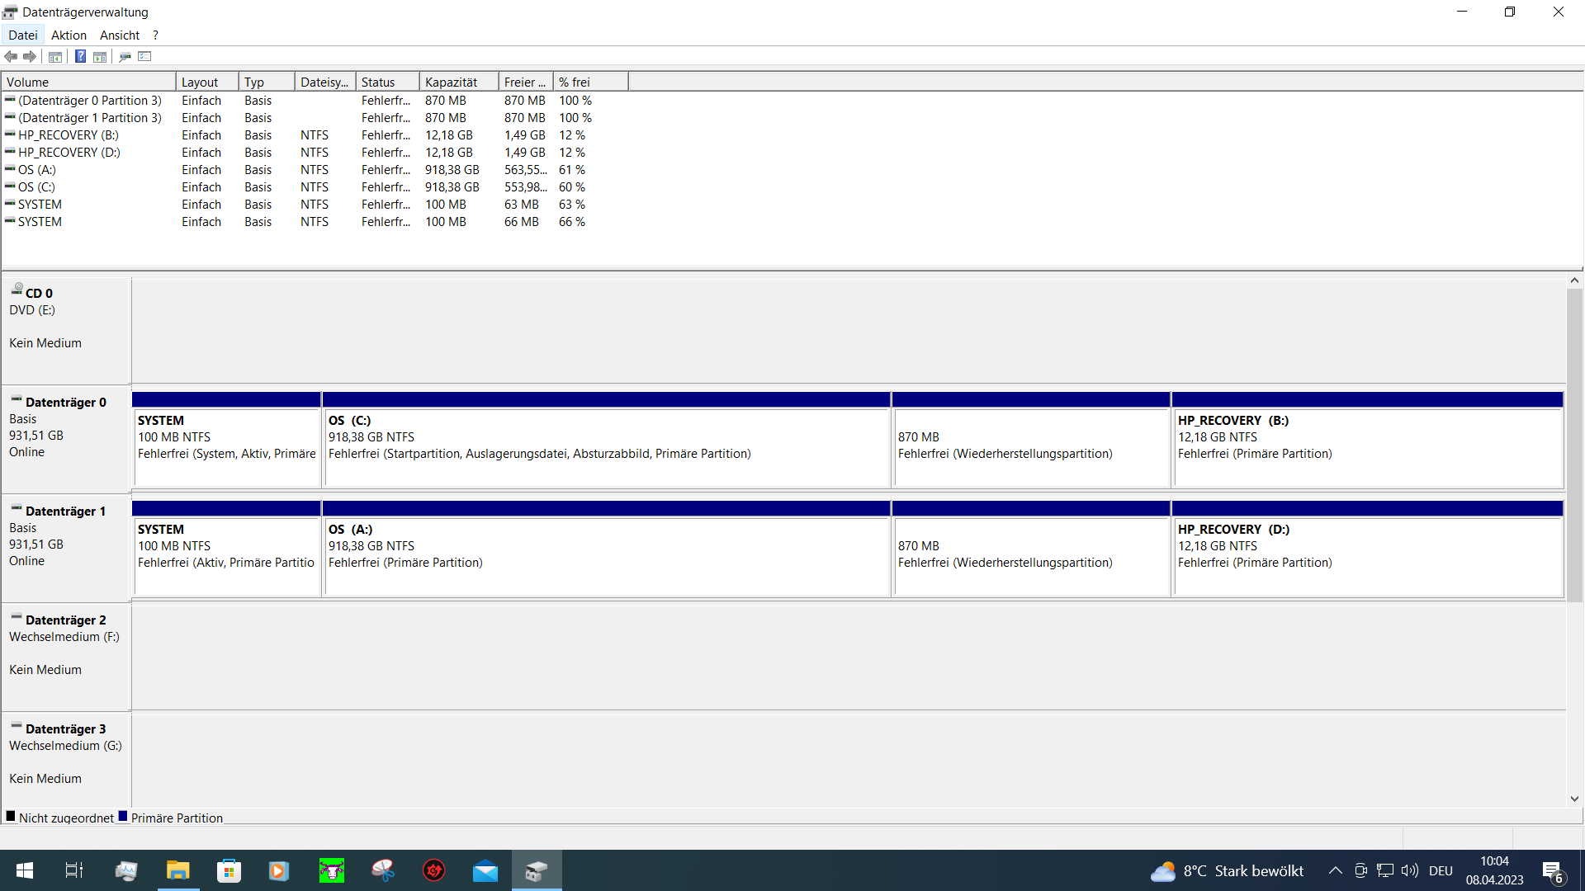The height and width of the screenshot is (891, 1585).
Task: Expand the hidden system tray icons chevron
Action: click(1335, 870)
